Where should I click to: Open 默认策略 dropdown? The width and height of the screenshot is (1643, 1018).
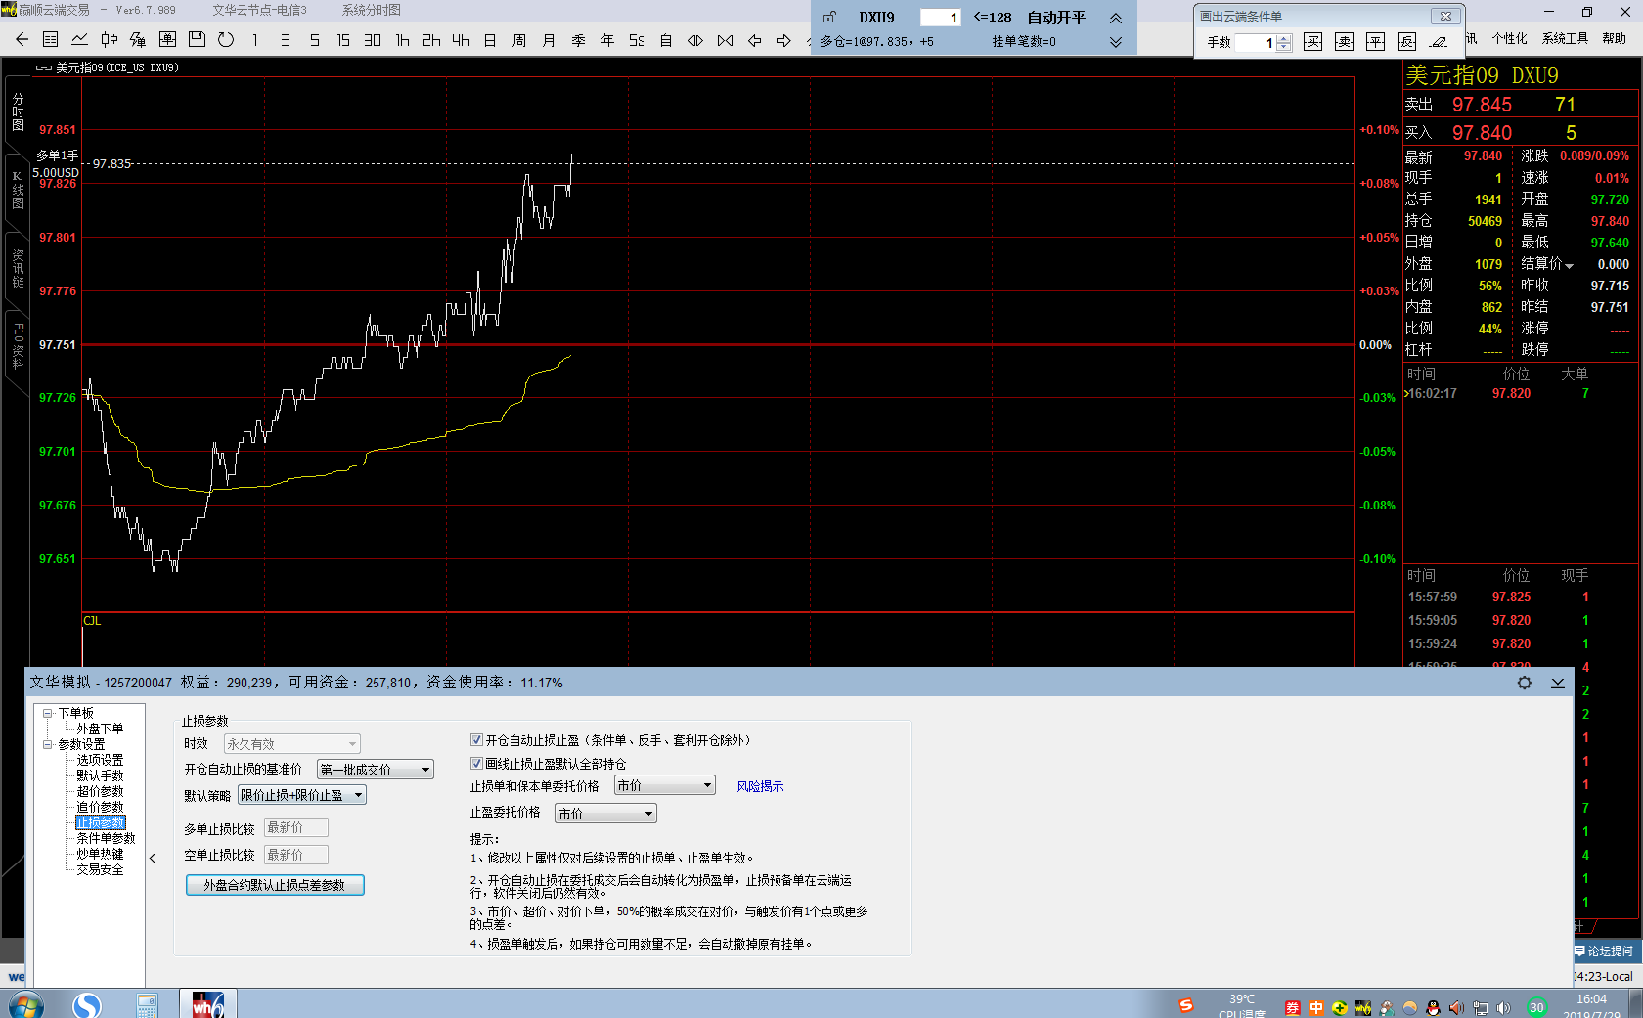click(302, 795)
